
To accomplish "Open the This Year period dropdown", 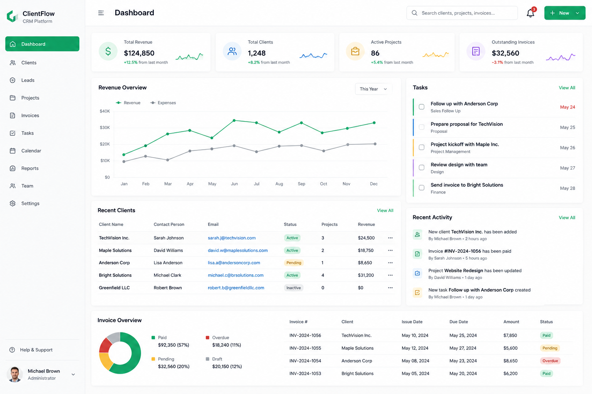I will (x=373, y=89).
